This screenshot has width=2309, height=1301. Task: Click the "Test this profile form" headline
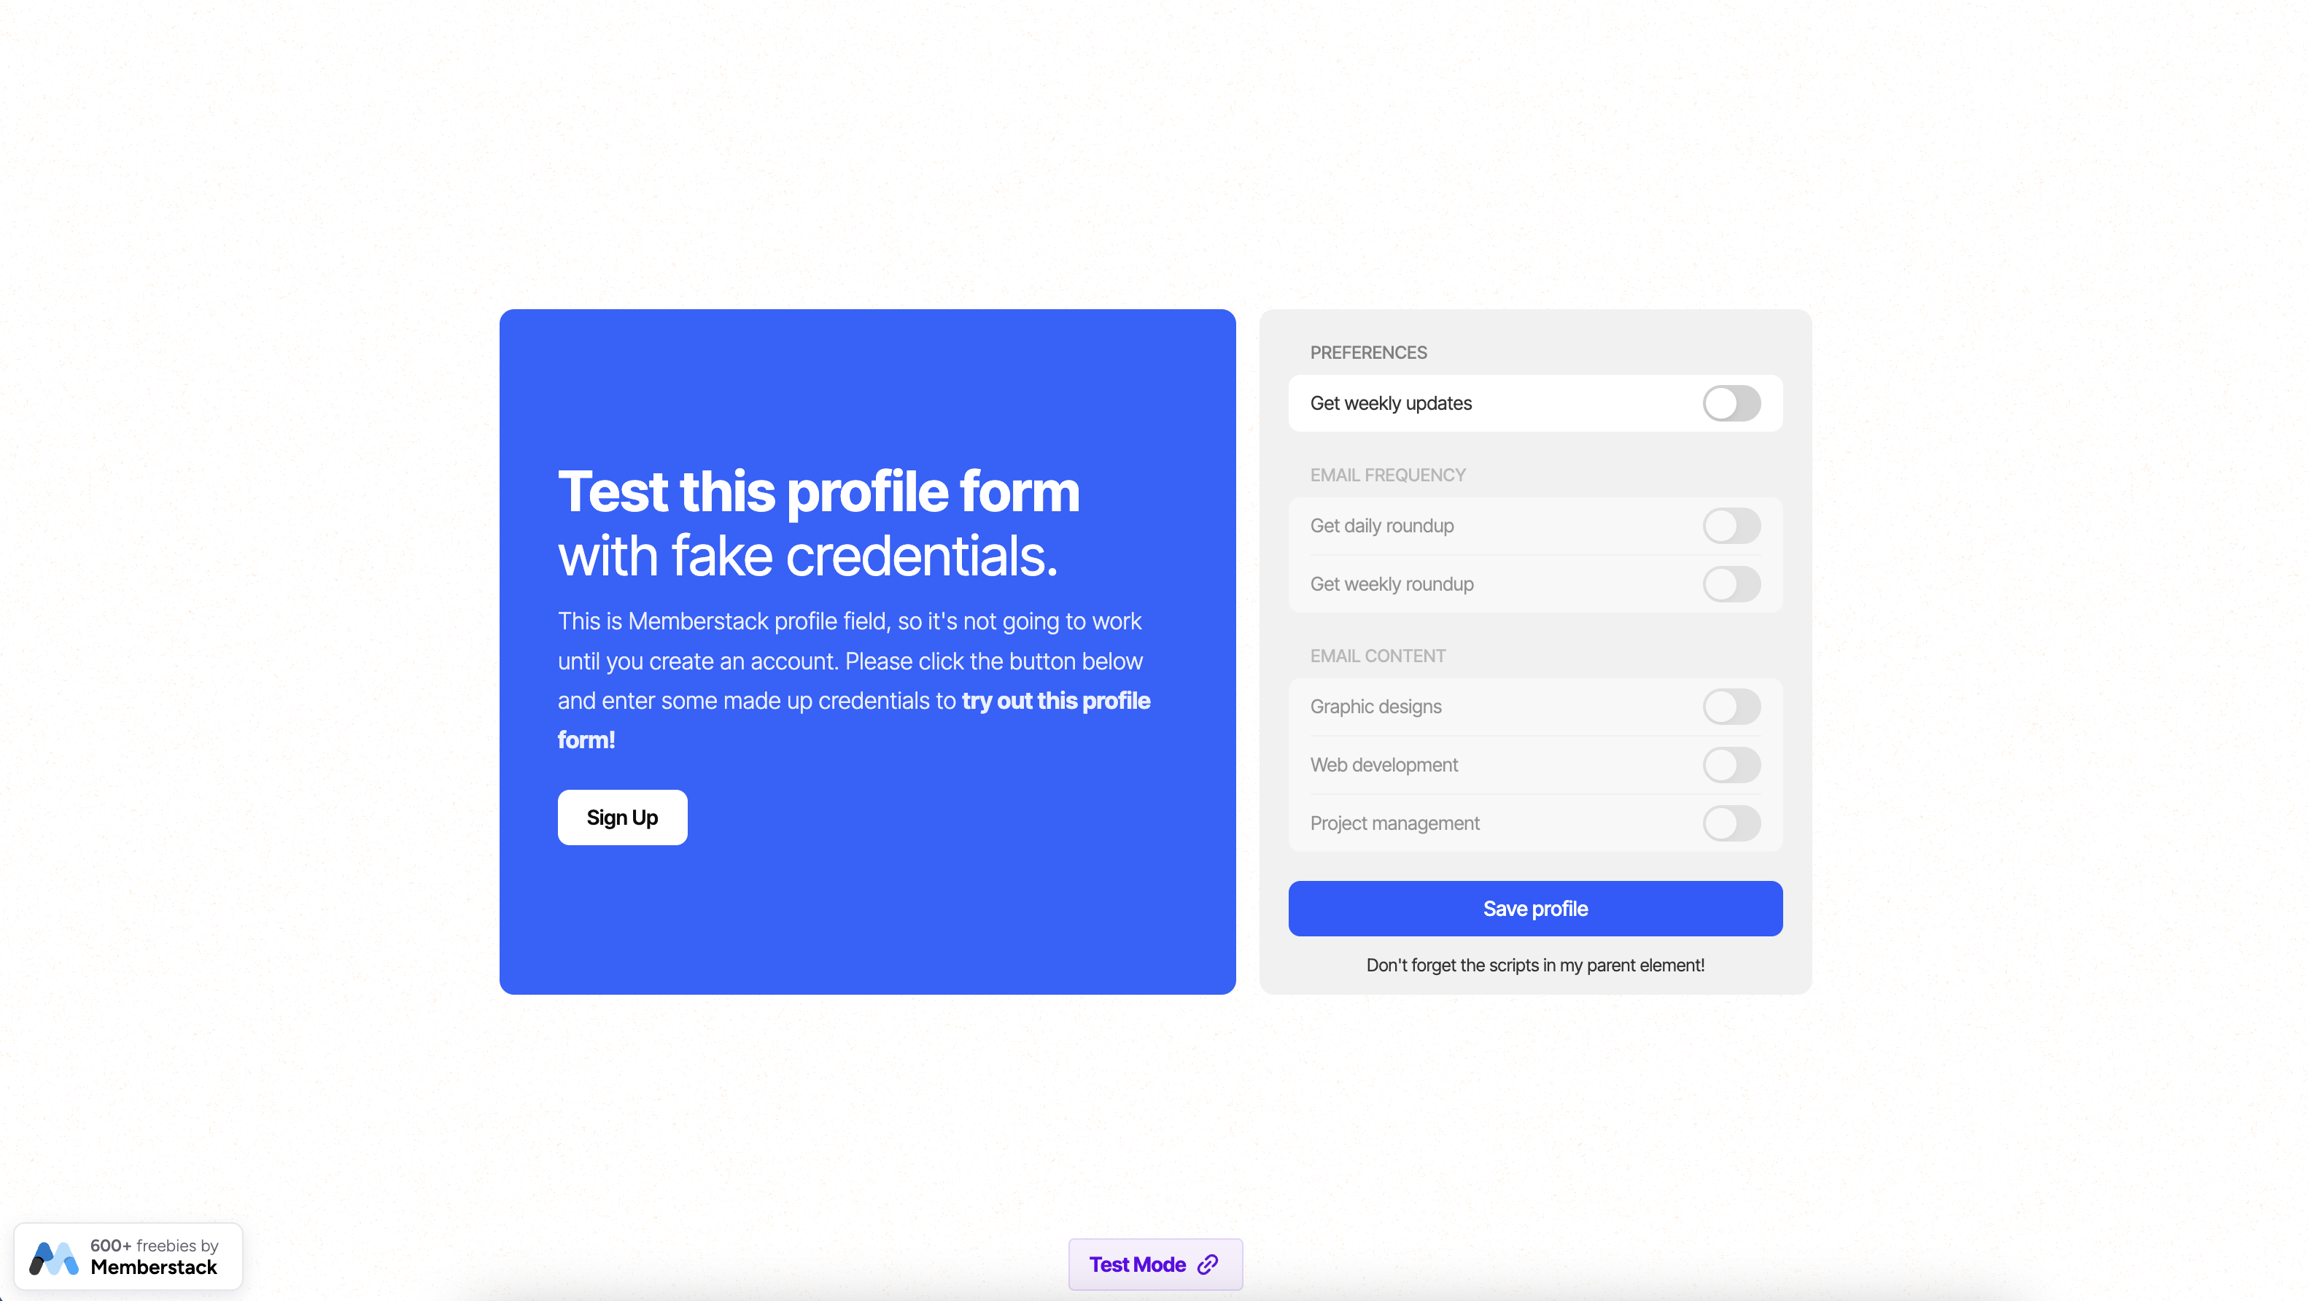(818, 492)
